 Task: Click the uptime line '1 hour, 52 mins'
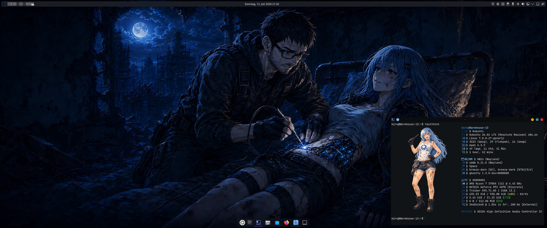pyautogui.click(x=481, y=152)
